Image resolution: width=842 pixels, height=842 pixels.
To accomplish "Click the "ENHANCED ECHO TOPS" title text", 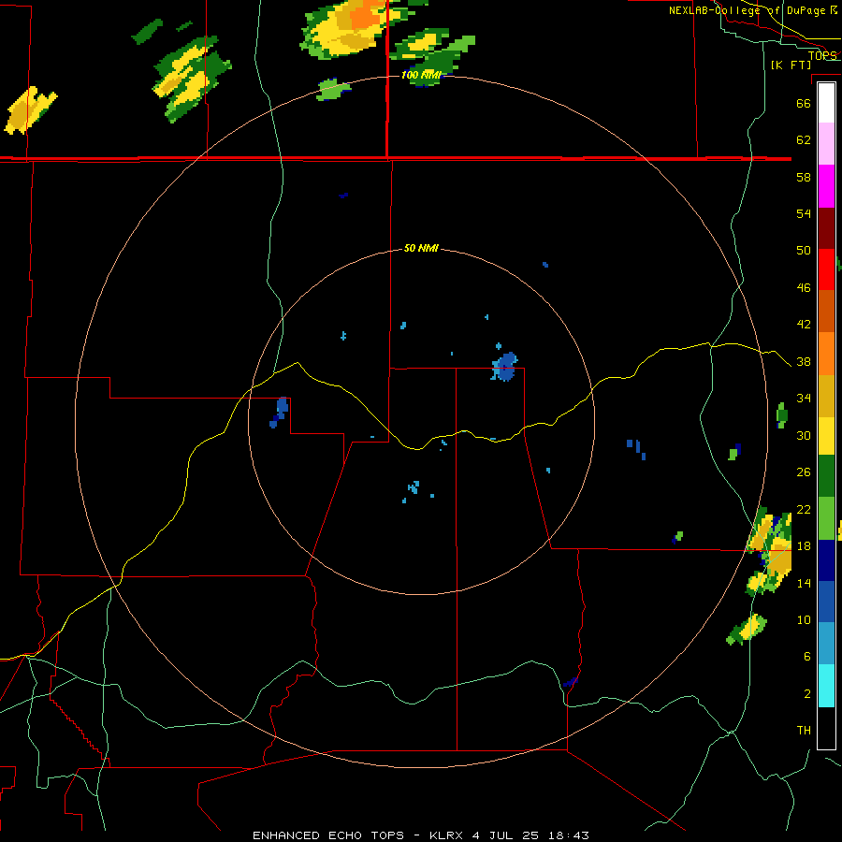I will 328,835.
